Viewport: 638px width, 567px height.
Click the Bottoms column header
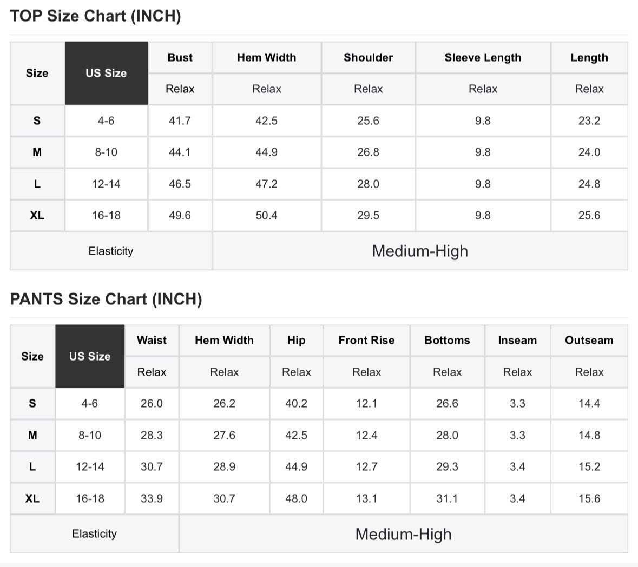(x=447, y=340)
